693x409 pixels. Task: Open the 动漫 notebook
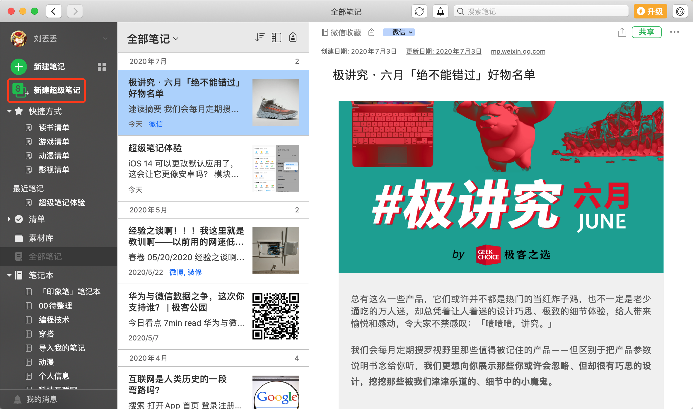[x=46, y=362]
